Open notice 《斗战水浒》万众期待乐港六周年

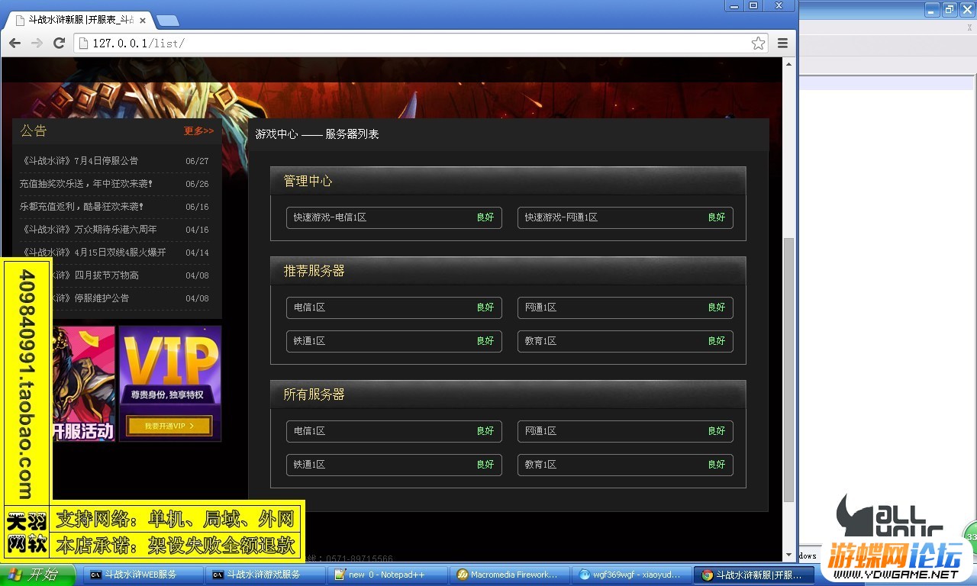pyautogui.click(x=89, y=230)
